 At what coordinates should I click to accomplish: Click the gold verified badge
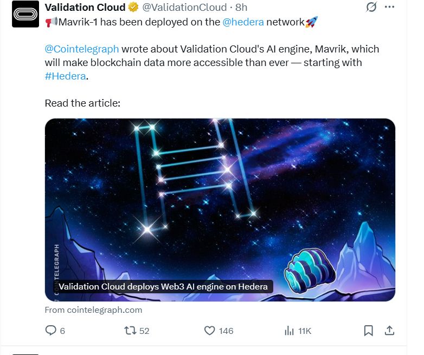[x=133, y=8]
